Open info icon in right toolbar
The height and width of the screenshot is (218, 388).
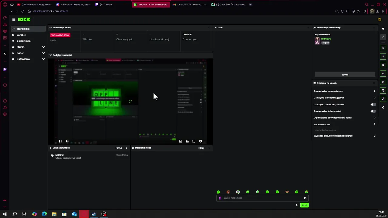click(x=383, y=29)
